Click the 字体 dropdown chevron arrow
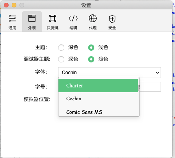 click(x=157, y=73)
